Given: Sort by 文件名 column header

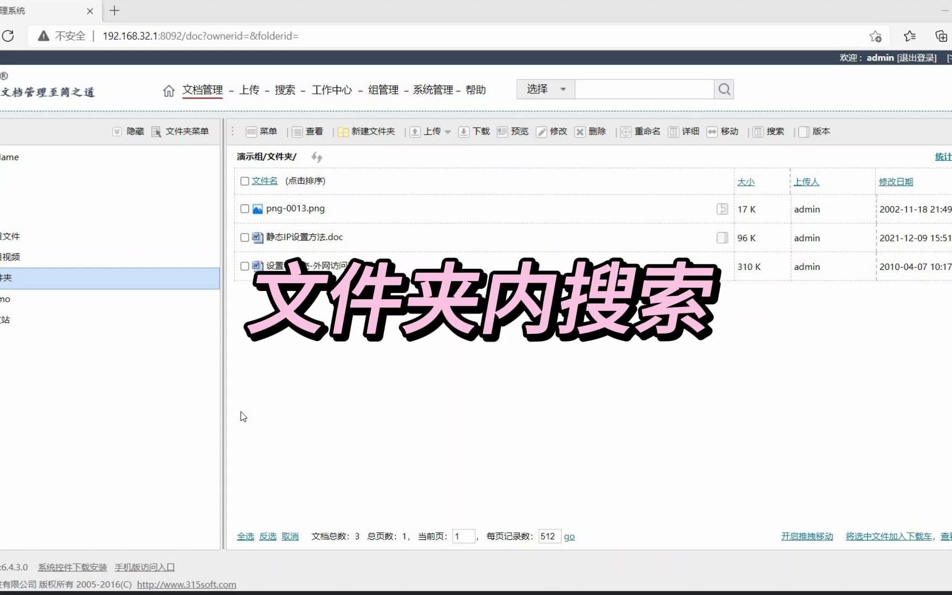Looking at the screenshot, I should tap(264, 181).
